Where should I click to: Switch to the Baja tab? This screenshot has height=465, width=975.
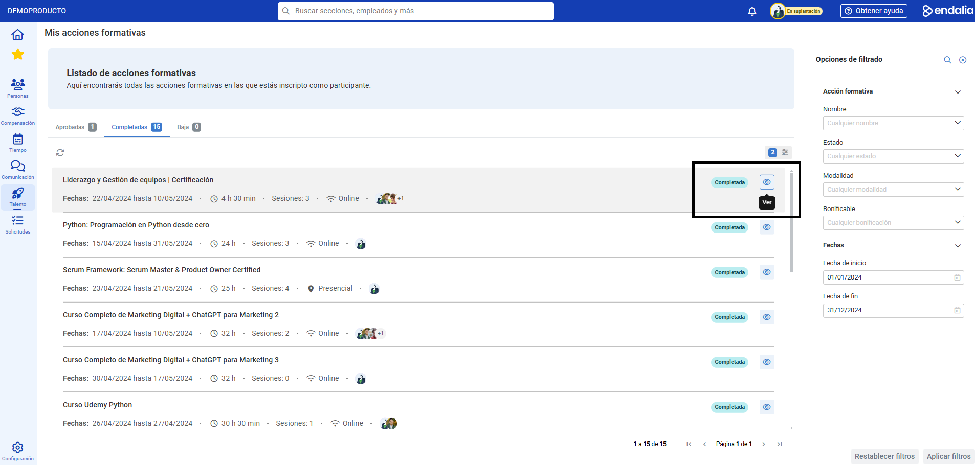pyautogui.click(x=189, y=127)
